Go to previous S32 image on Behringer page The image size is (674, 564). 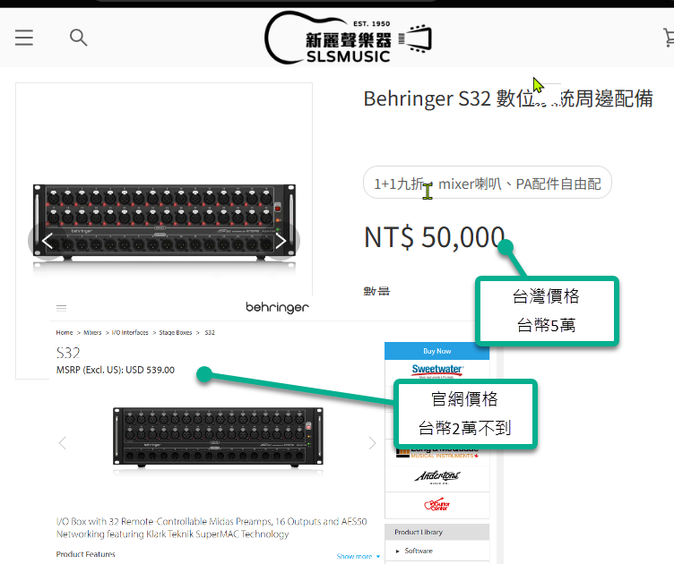63,443
